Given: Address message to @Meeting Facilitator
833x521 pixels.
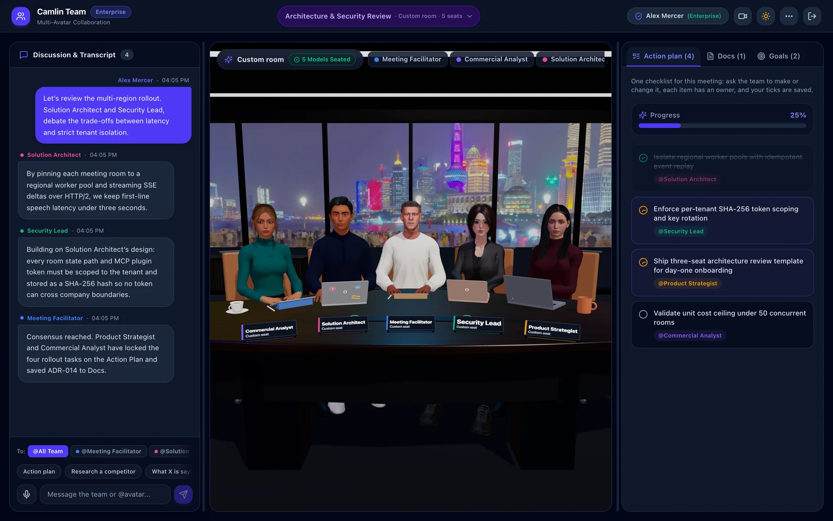Looking at the screenshot, I should tap(108, 451).
